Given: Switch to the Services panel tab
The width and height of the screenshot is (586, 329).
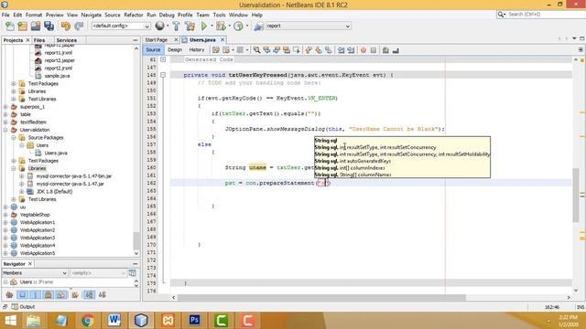Looking at the screenshot, I should tap(67, 40).
